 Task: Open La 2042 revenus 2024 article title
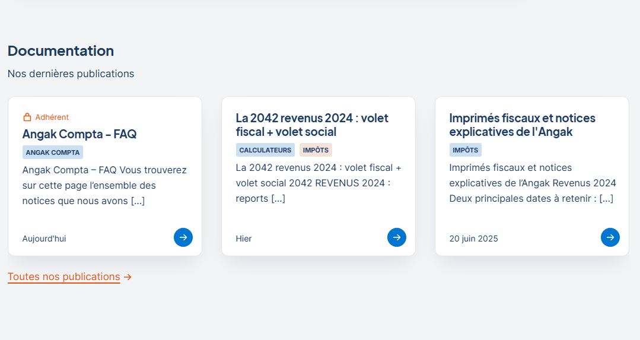312,125
